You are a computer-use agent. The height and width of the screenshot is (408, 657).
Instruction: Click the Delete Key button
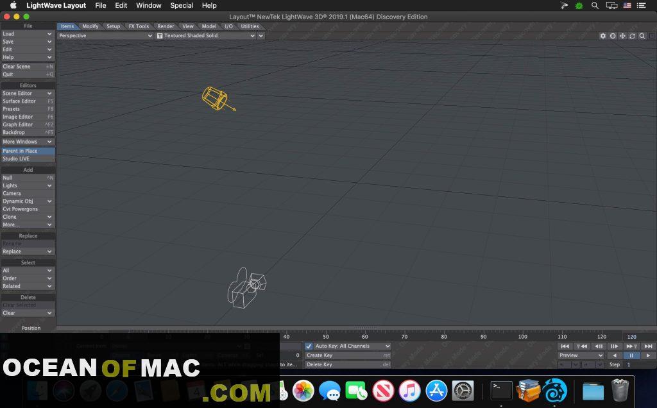[348, 364]
